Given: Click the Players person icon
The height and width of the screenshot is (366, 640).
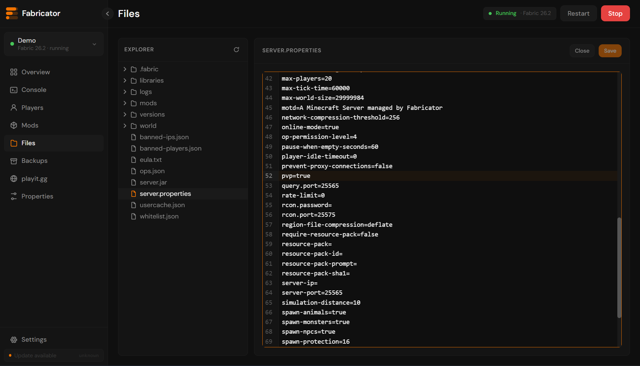Looking at the screenshot, I should [14, 108].
